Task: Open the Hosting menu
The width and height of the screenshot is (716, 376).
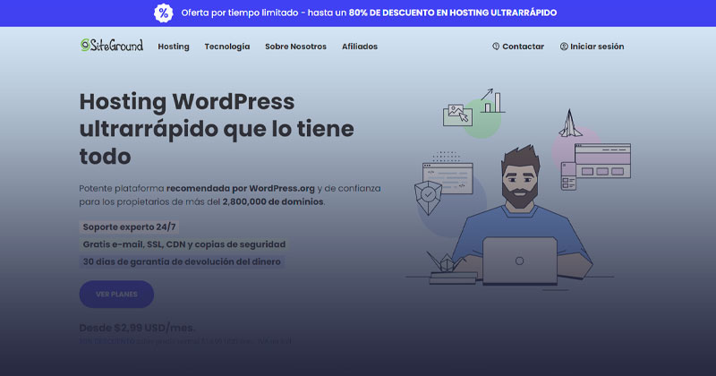Action: click(x=174, y=47)
